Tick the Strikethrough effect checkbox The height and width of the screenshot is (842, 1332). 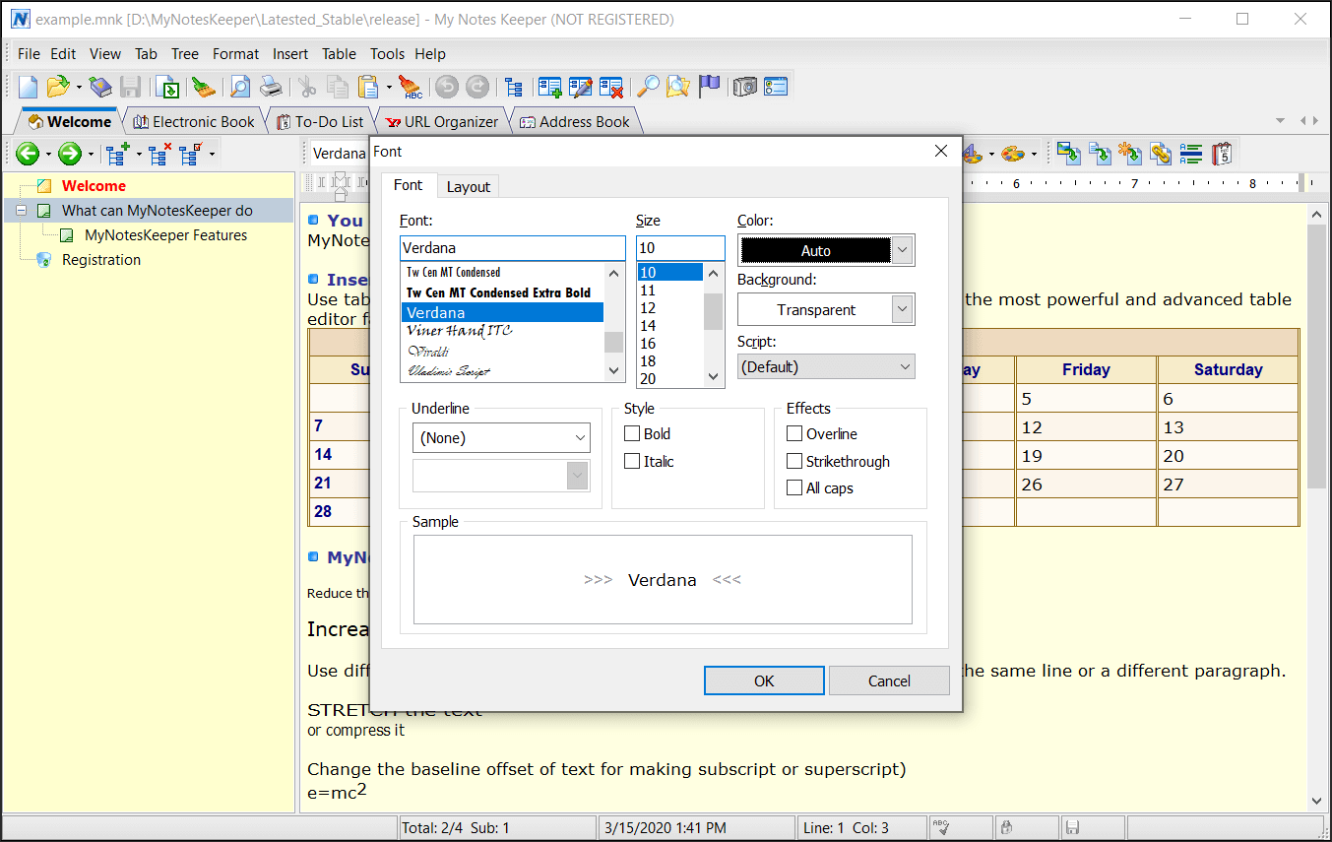[x=794, y=461]
